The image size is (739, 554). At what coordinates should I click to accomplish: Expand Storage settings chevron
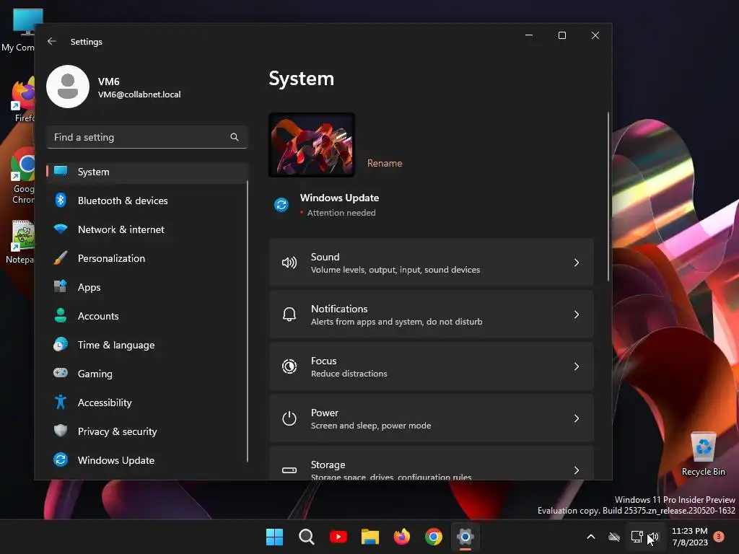(577, 470)
